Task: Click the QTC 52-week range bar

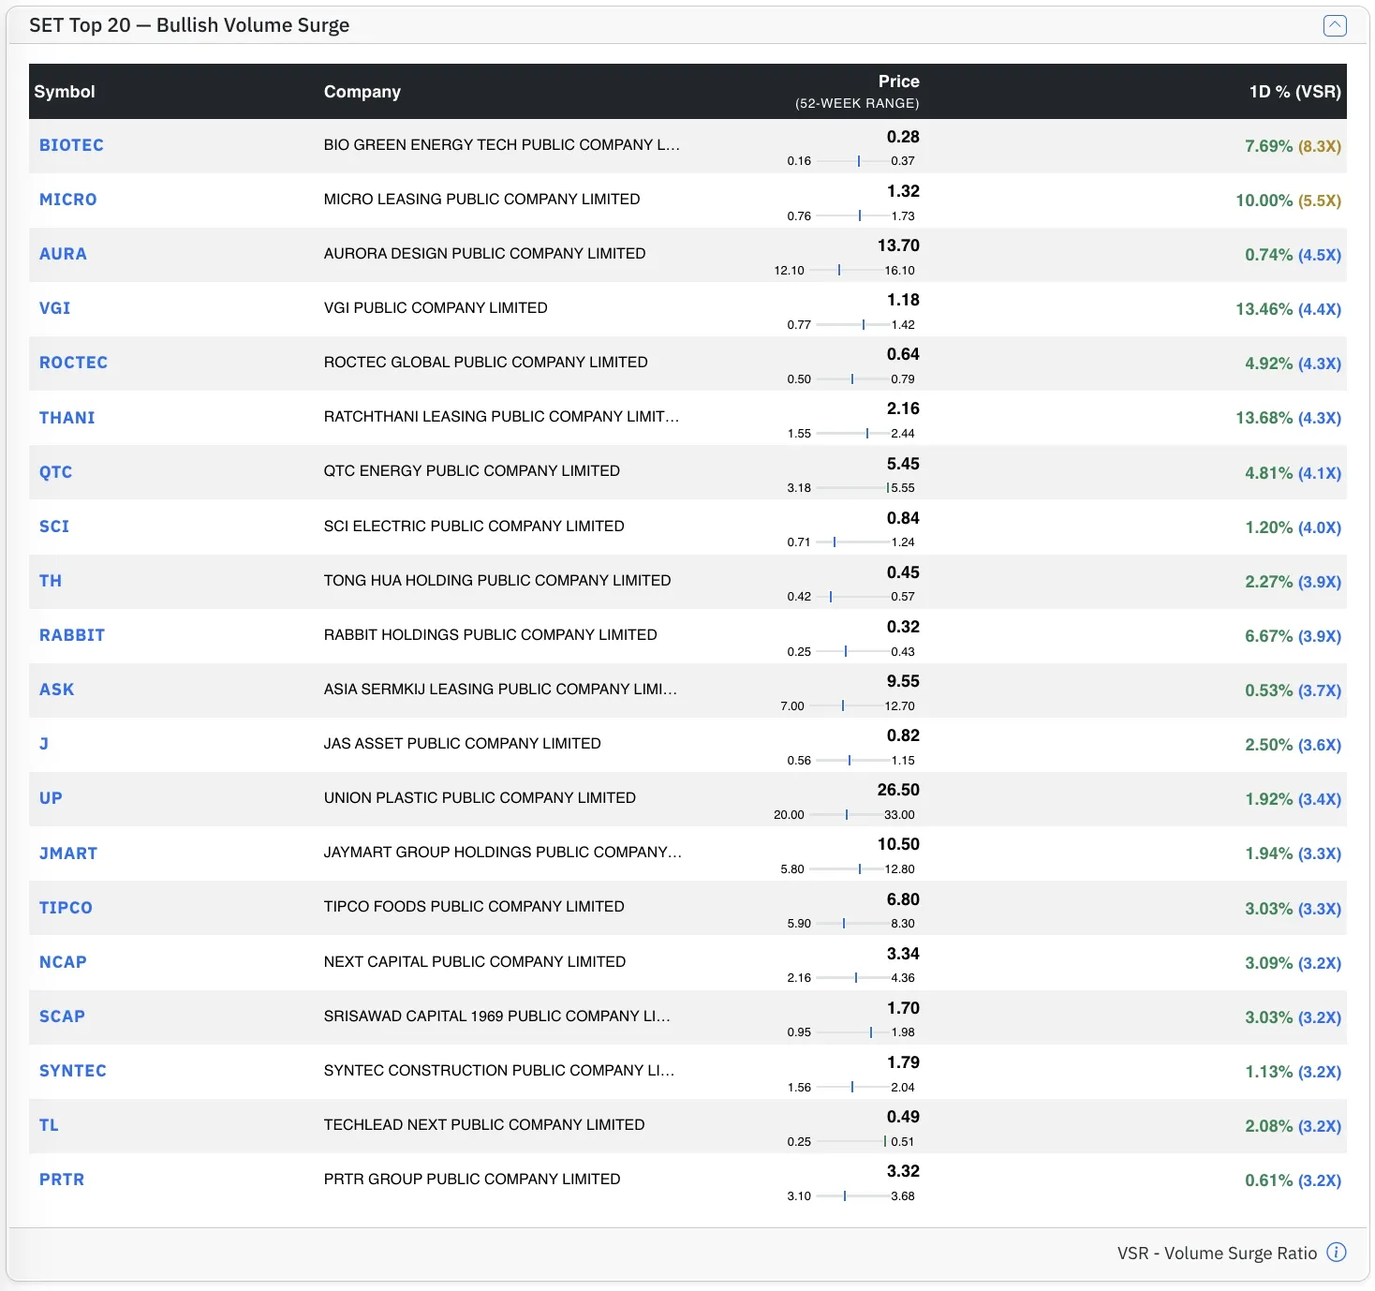Action: tap(851, 488)
